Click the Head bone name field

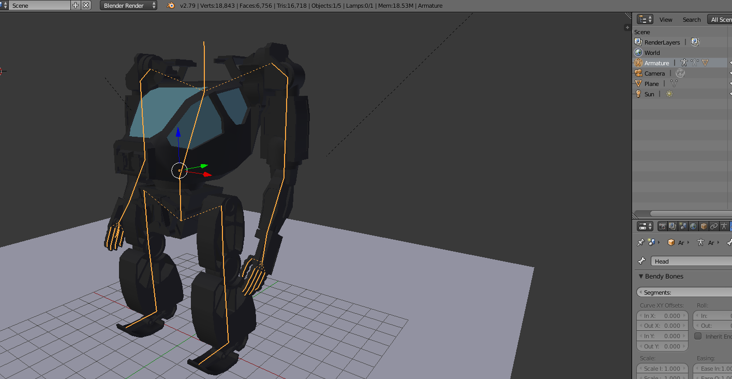[691, 261]
